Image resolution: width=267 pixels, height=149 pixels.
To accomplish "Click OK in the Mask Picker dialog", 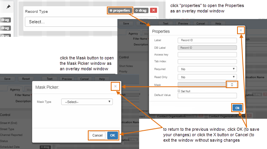I will [x=113, y=135].
